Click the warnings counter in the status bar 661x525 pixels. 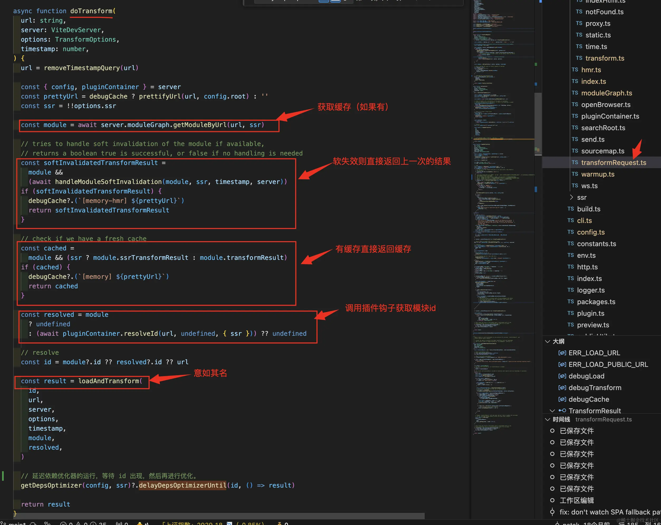click(82, 523)
